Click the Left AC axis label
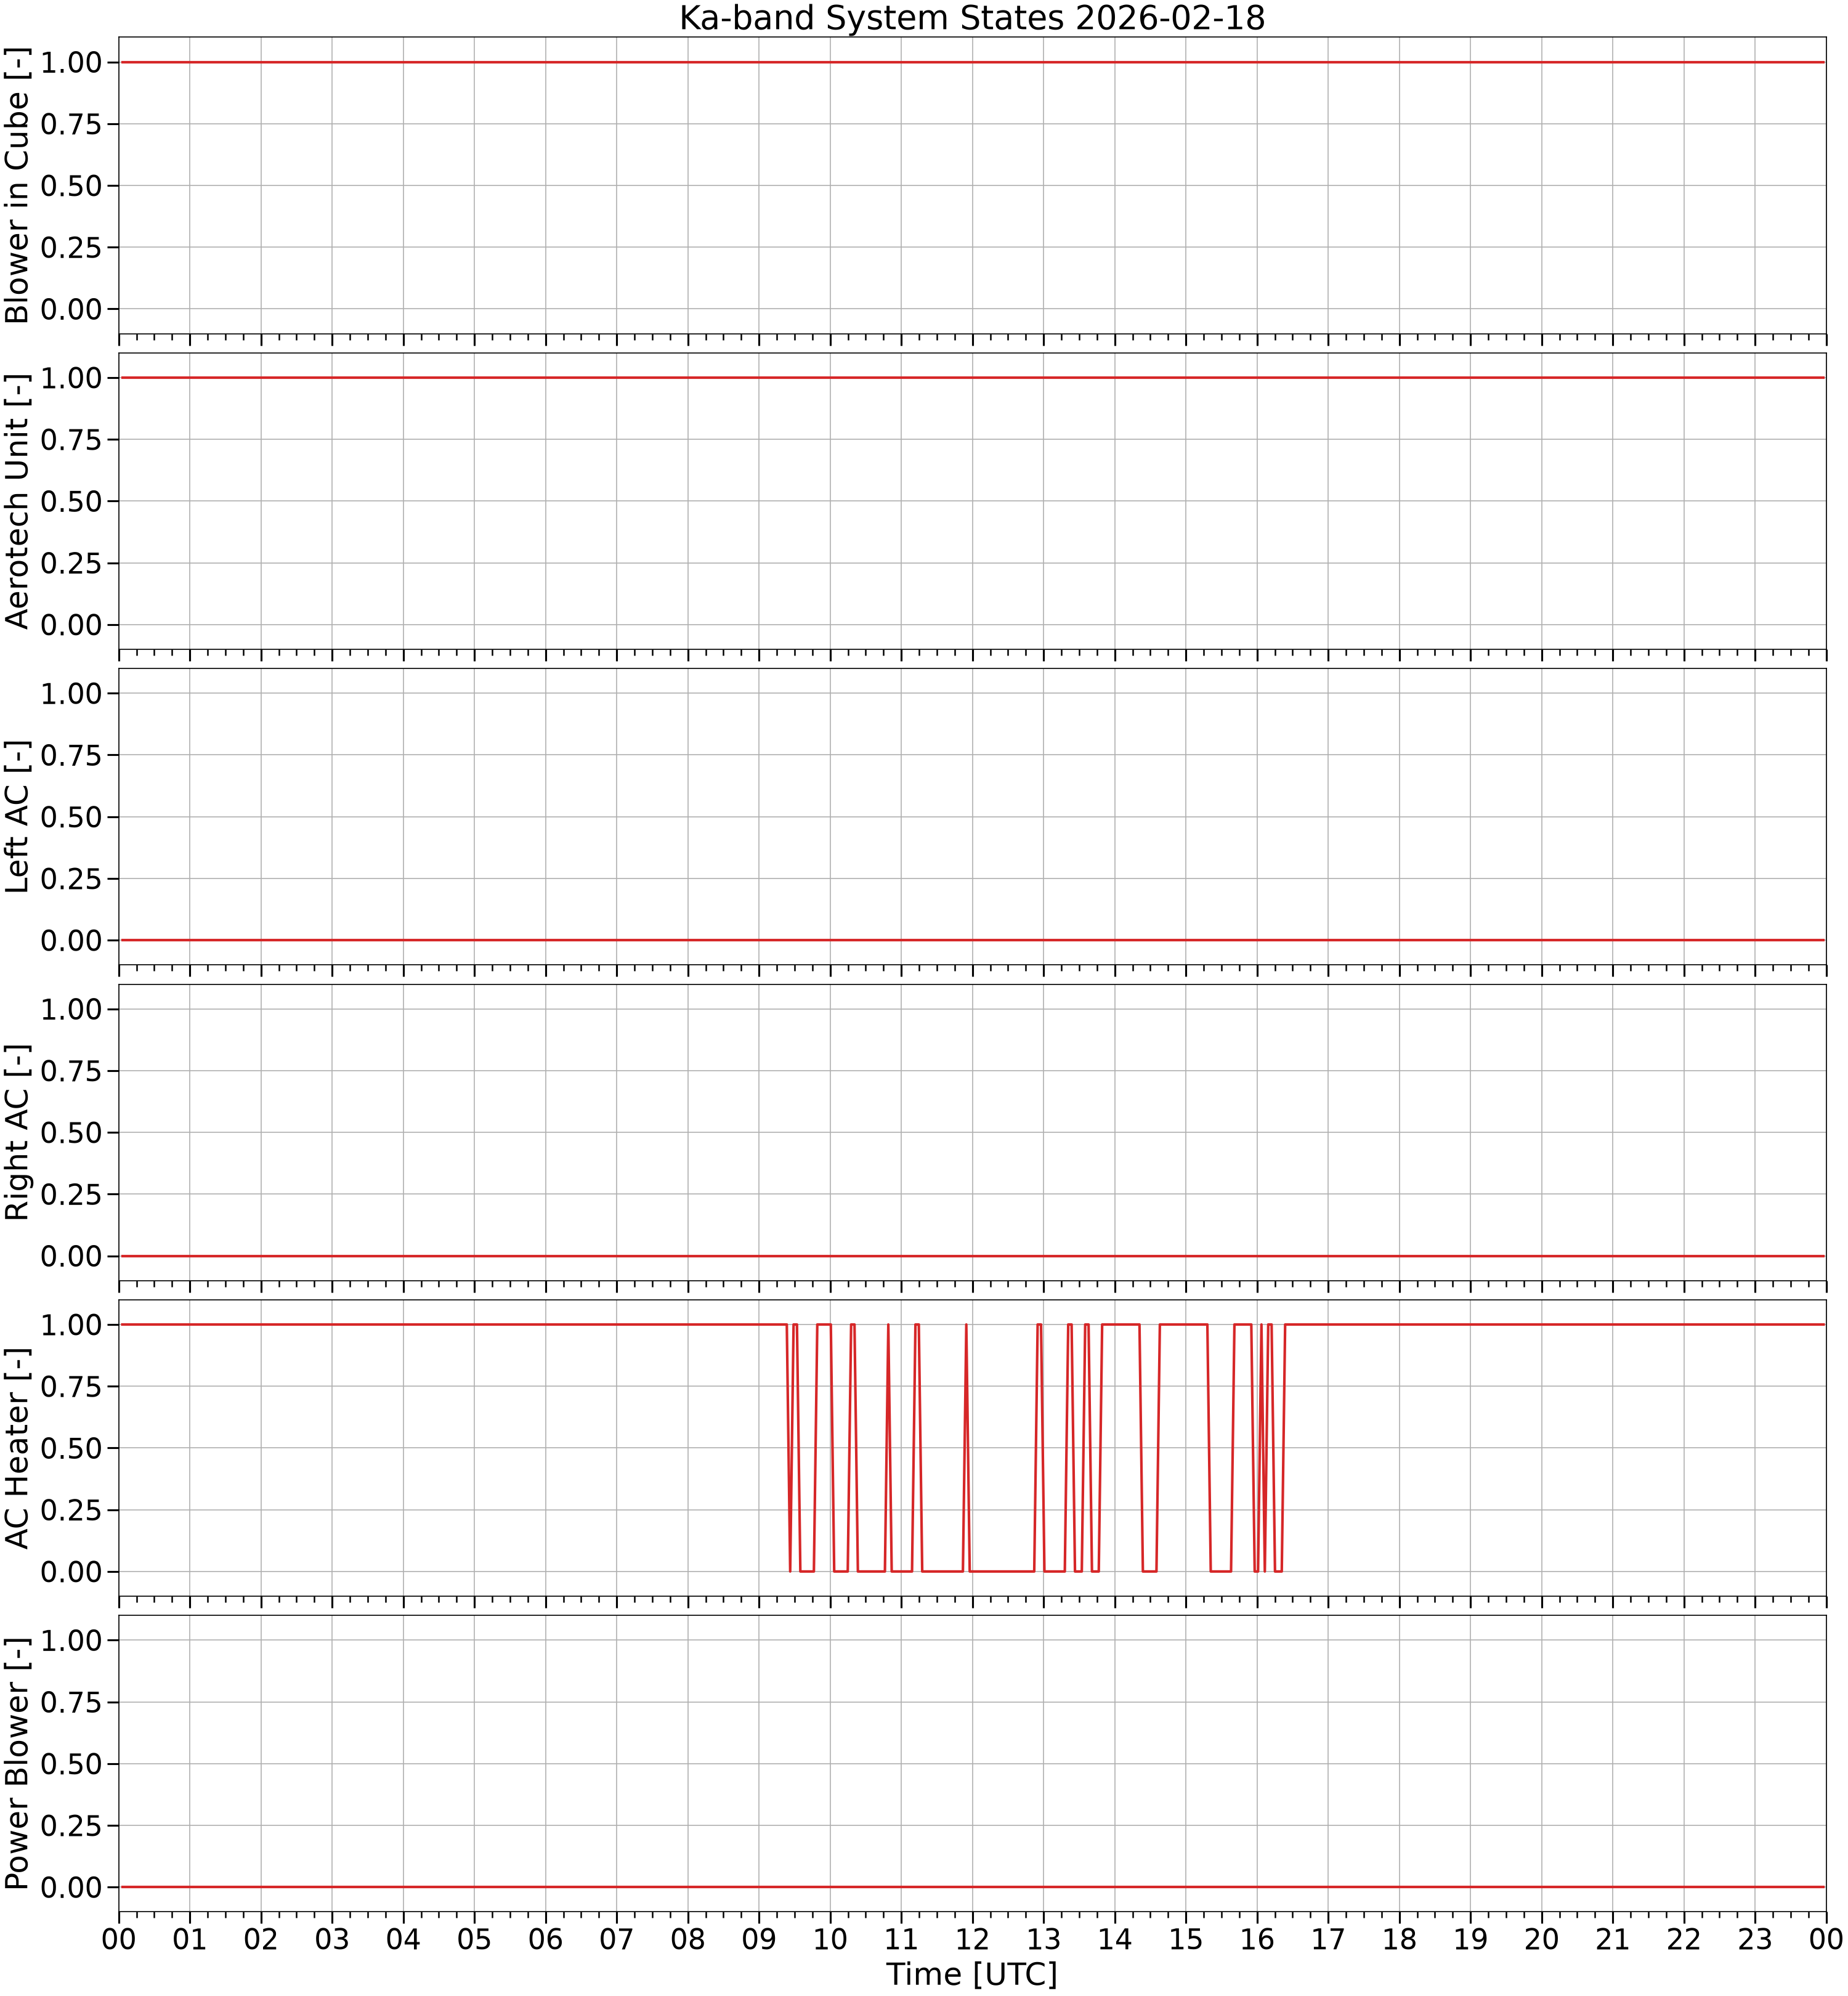The width and height of the screenshot is (1848, 1996). coord(17,817)
